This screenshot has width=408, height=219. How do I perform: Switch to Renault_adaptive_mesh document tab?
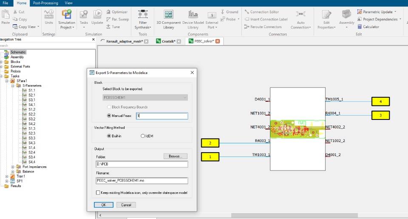pos(125,41)
